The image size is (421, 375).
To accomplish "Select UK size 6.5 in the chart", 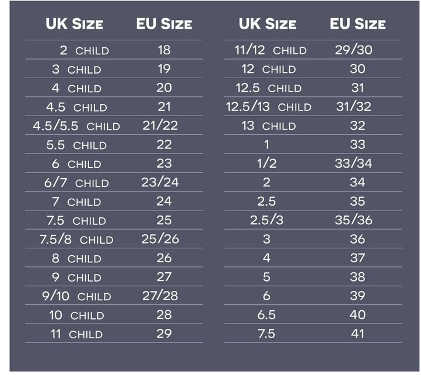I will tap(266, 315).
